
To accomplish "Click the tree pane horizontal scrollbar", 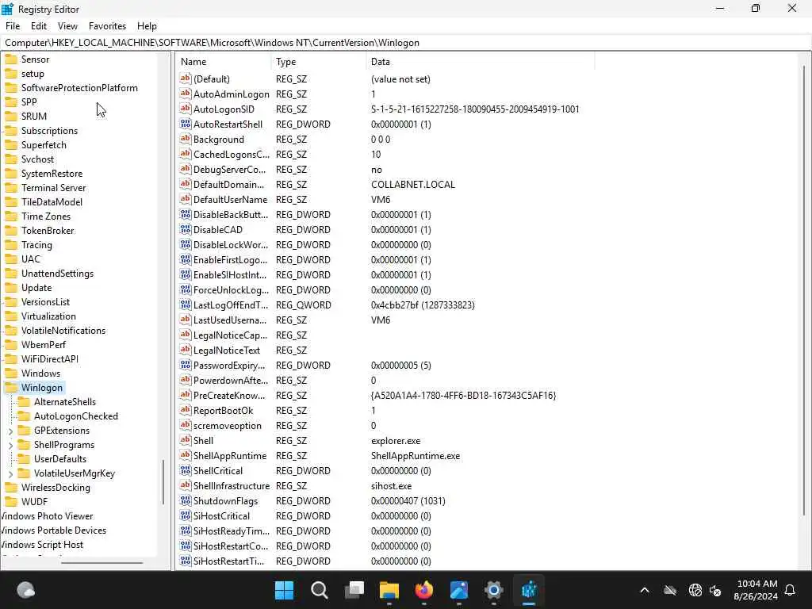I will point(101,562).
